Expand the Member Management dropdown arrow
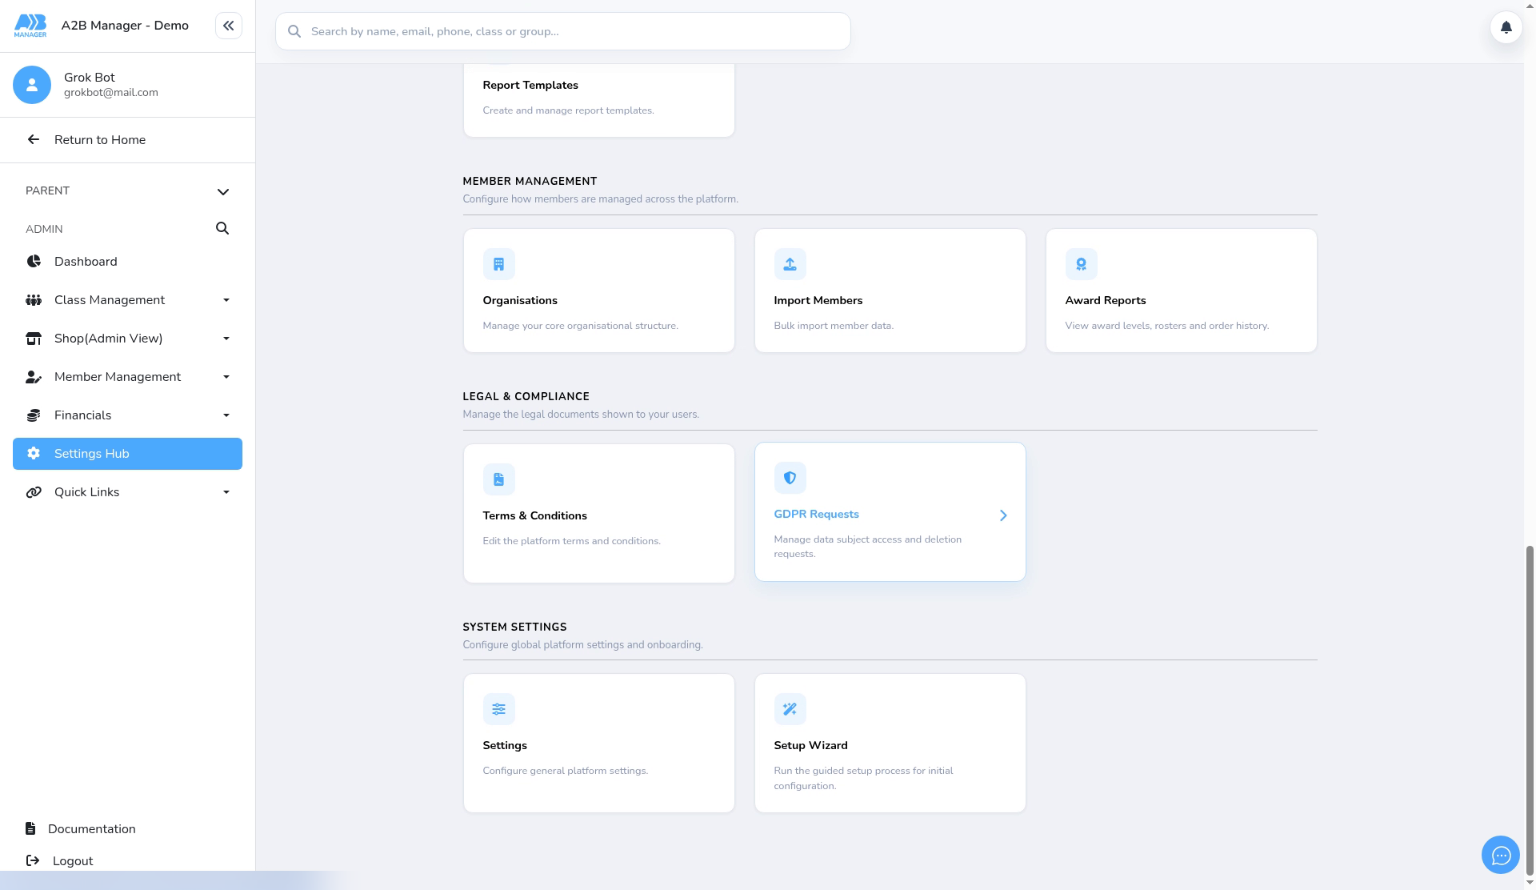Viewport: 1536px width, 890px height. (226, 377)
